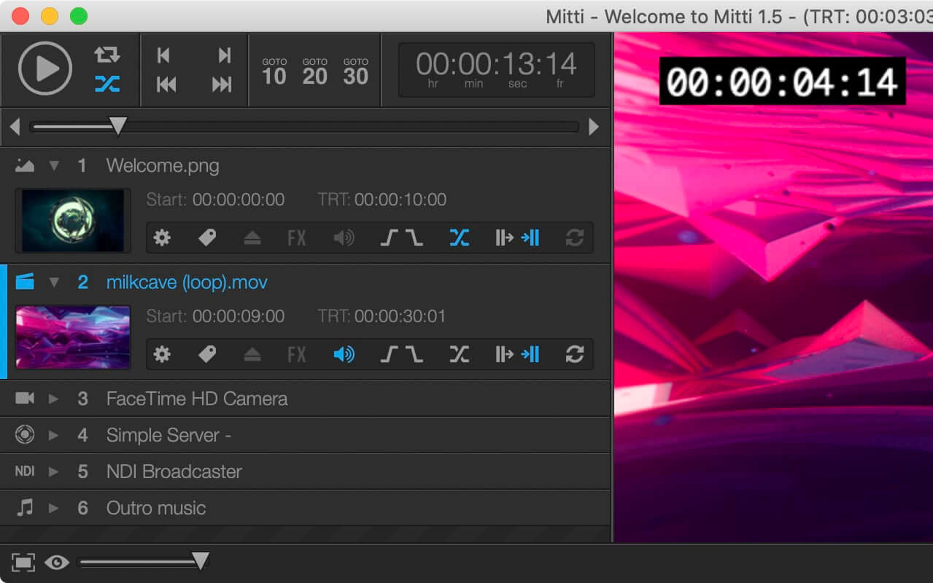Select the milkcave thumbnail
The width and height of the screenshot is (933, 583).
pos(73,337)
